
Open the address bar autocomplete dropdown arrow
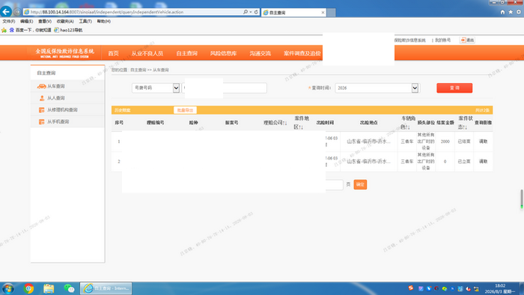[251, 12]
